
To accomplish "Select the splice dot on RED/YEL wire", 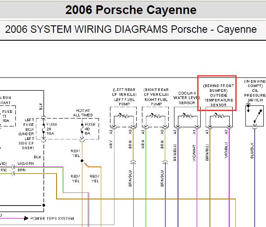I will [82, 161].
